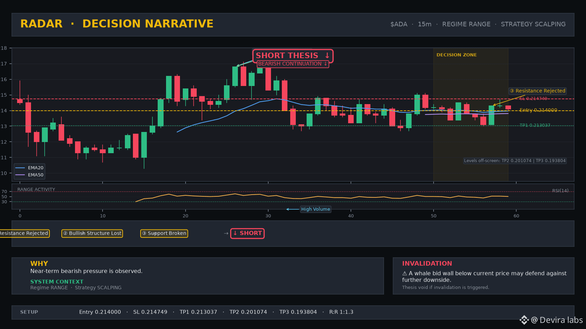Click the EMA50 legend text

[36, 175]
